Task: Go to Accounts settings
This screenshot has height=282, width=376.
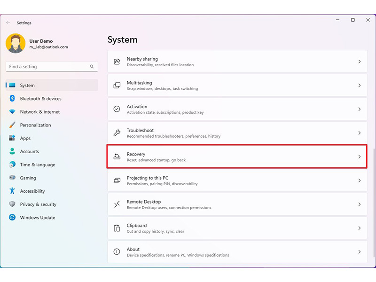Action: coord(52,151)
